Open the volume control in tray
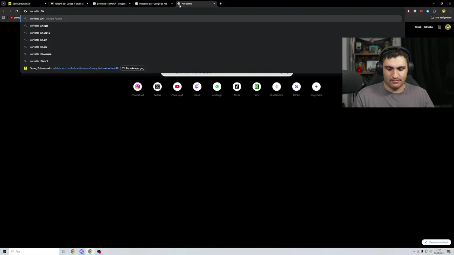This screenshot has height=255, width=454. 431,251
